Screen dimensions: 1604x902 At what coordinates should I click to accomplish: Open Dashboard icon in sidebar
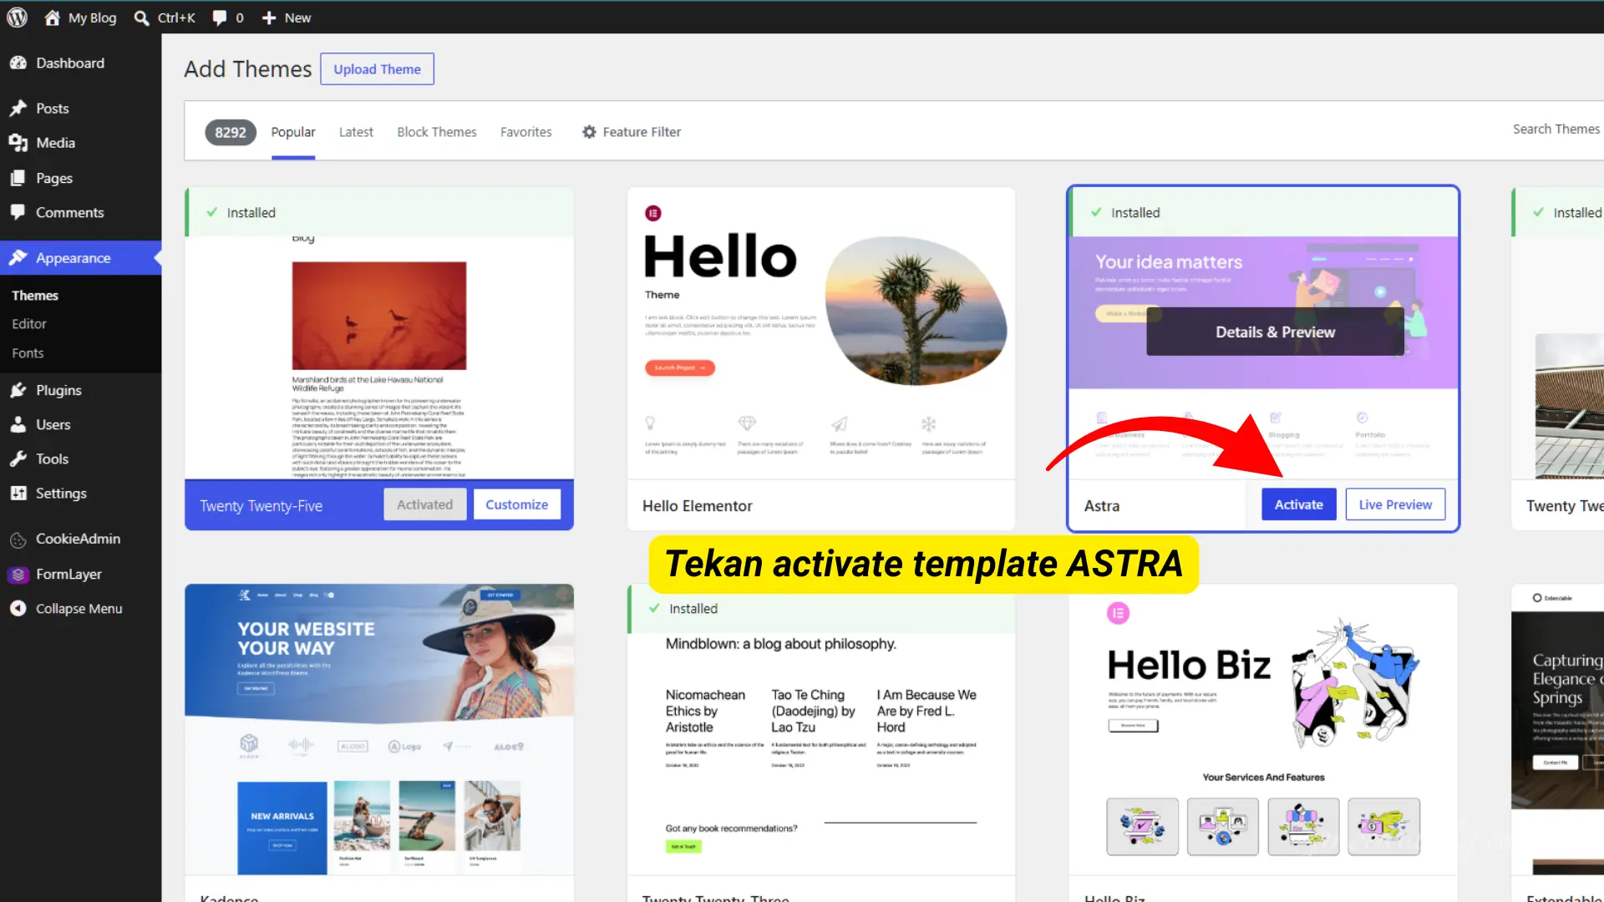click(18, 63)
